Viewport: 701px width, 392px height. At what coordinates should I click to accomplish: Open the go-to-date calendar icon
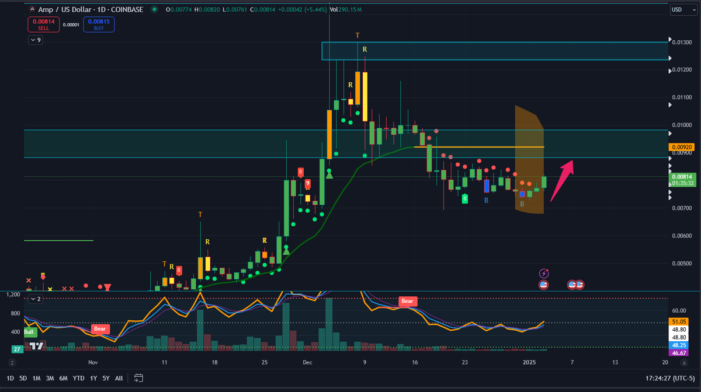tap(138, 378)
